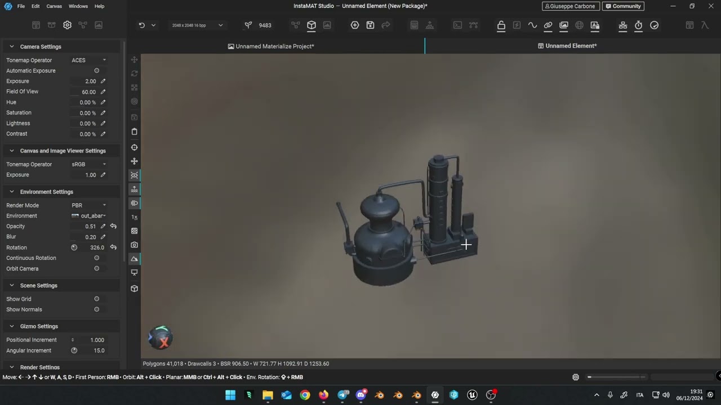Reset the environment Opacity value
721x405 pixels.
coord(113,226)
